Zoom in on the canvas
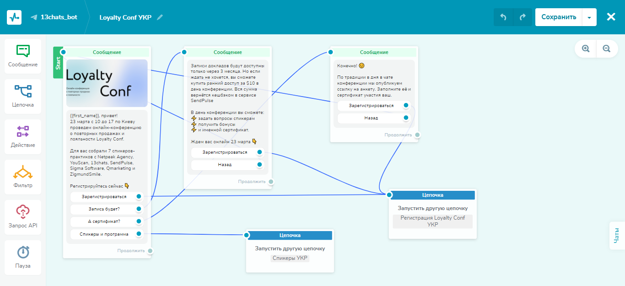 586,49
